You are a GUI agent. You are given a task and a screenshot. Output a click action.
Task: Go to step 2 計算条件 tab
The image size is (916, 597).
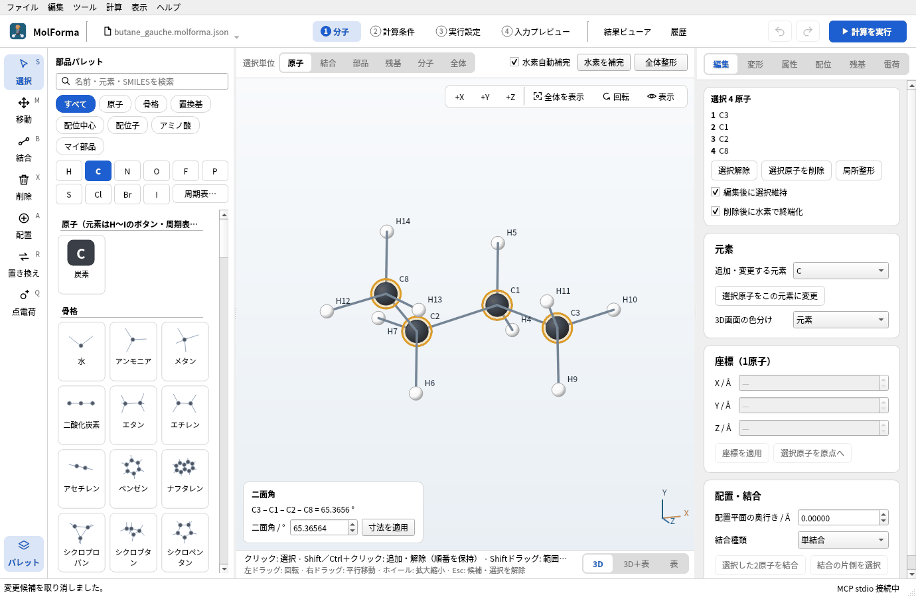tap(392, 32)
